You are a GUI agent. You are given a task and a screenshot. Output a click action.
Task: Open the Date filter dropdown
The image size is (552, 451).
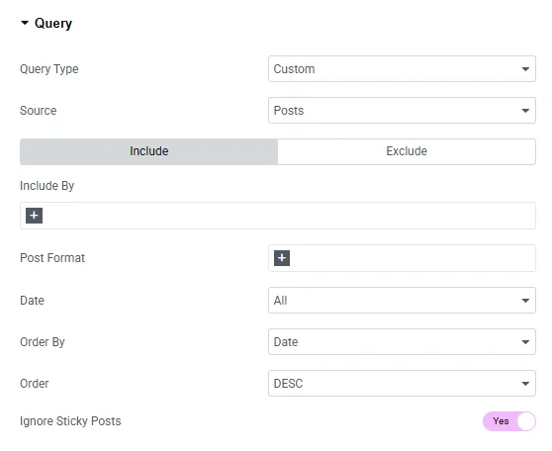[402, 301]
